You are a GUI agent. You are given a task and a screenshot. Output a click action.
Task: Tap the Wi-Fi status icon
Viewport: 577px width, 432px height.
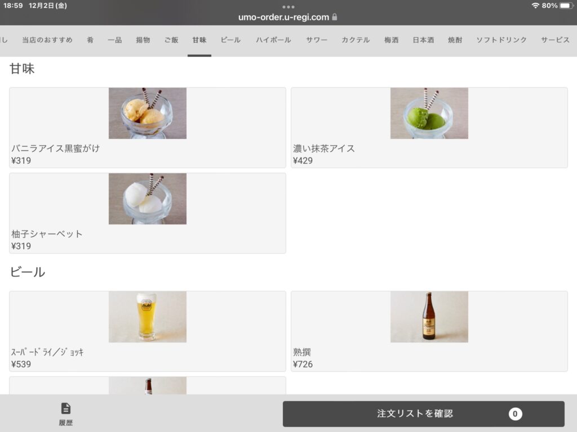535,6
